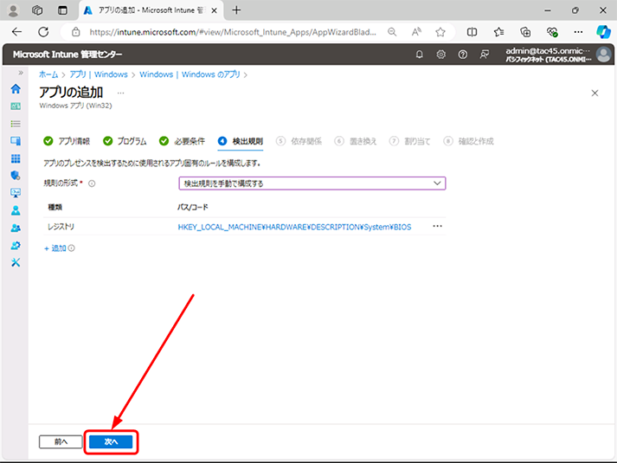
Task: Close the アプリの追加 browser tab
Action: (x=214, y=10)
